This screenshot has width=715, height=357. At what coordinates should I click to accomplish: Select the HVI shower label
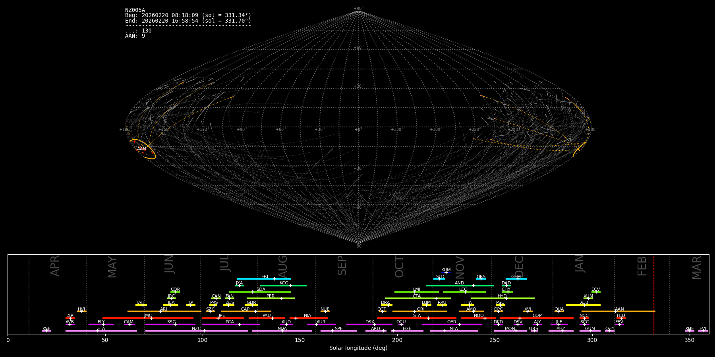pyautogui.click(x=81, y=309)
